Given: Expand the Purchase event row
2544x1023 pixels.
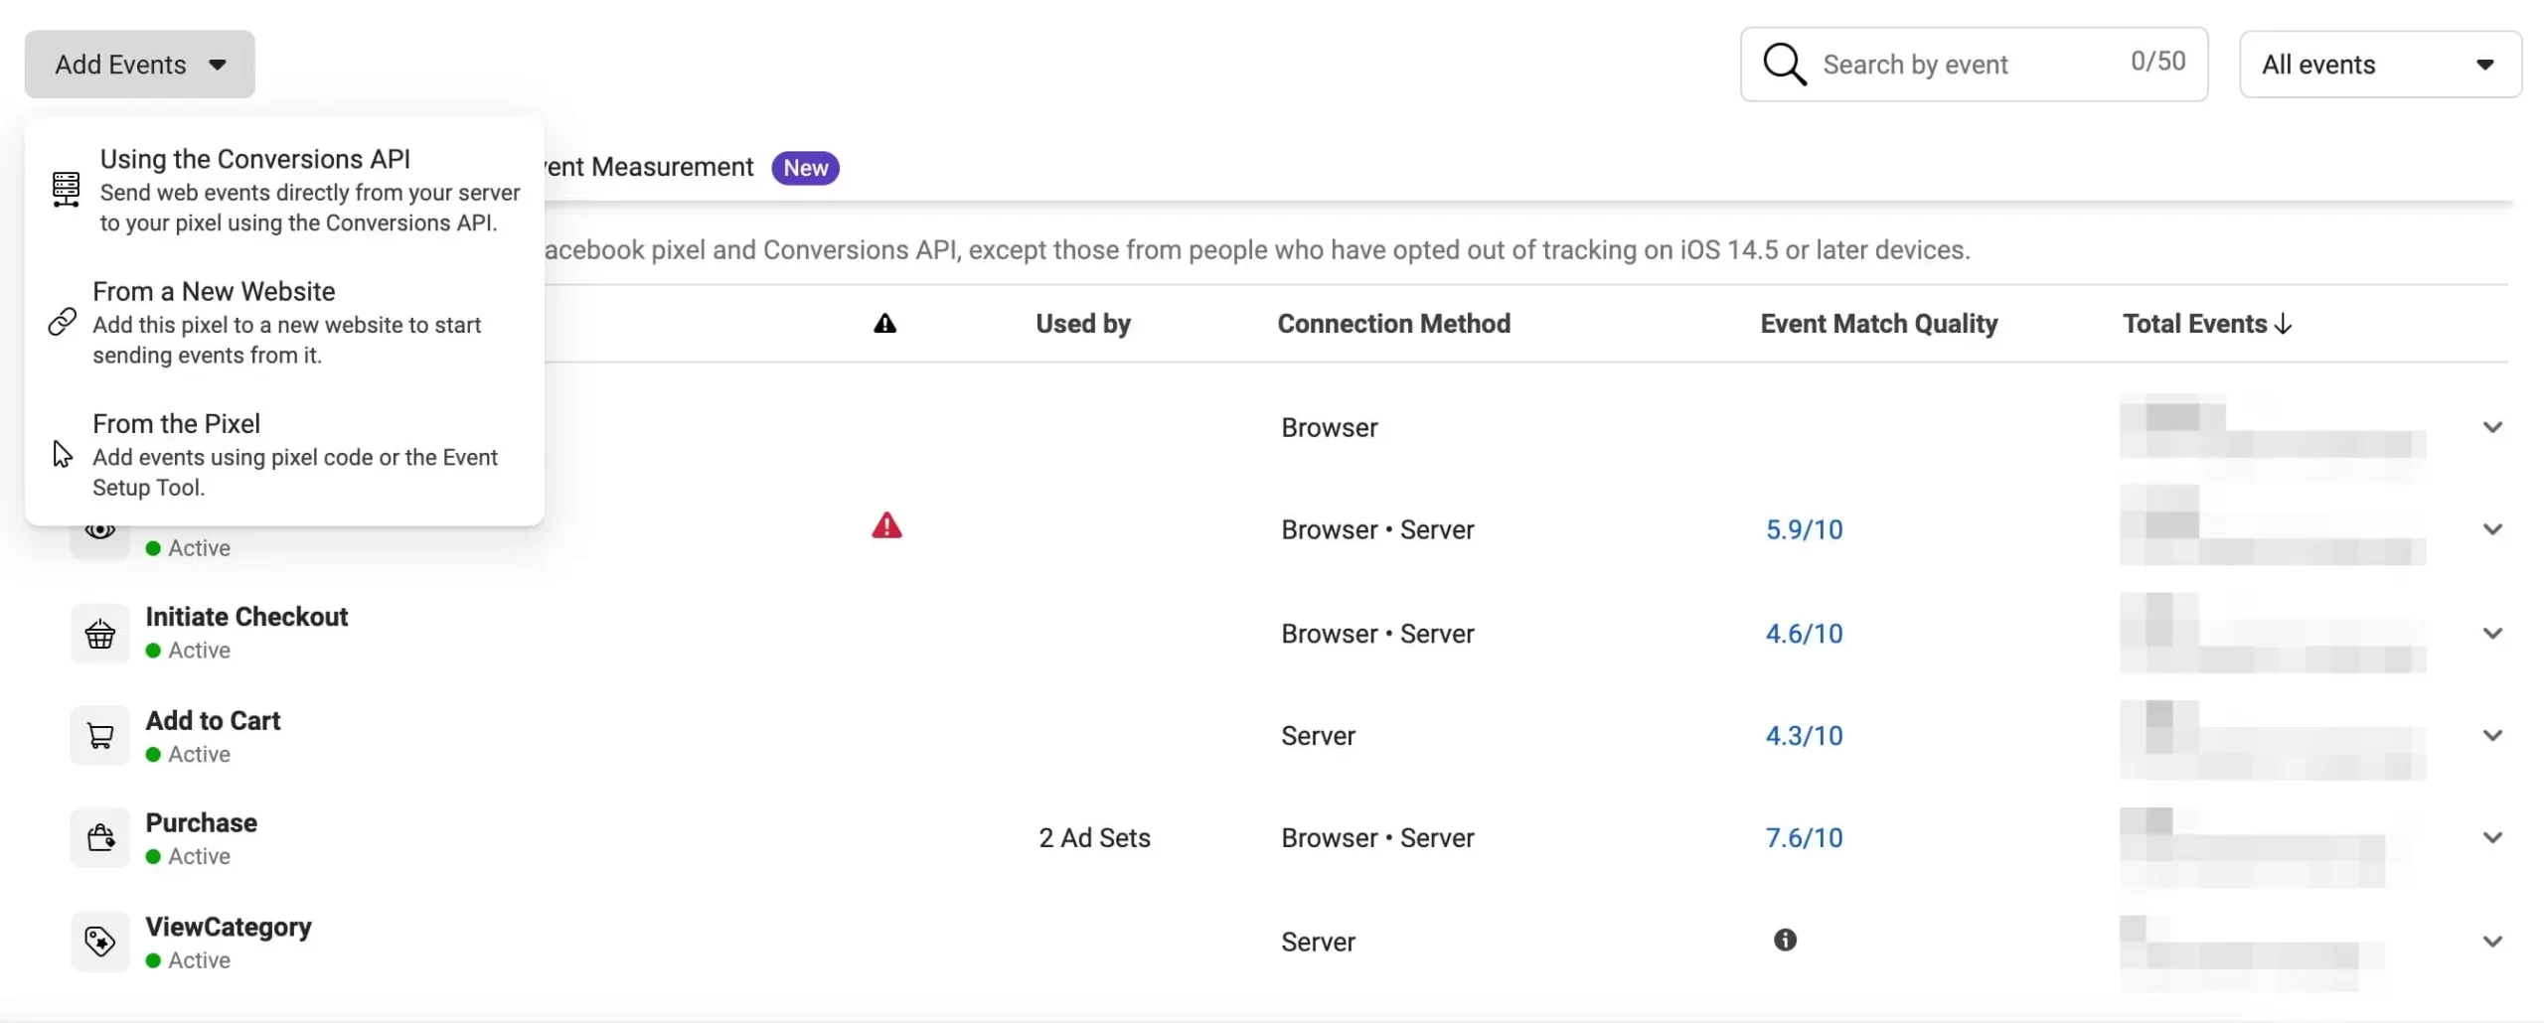Looking at the screenshot, I should tap(2492, 838).
